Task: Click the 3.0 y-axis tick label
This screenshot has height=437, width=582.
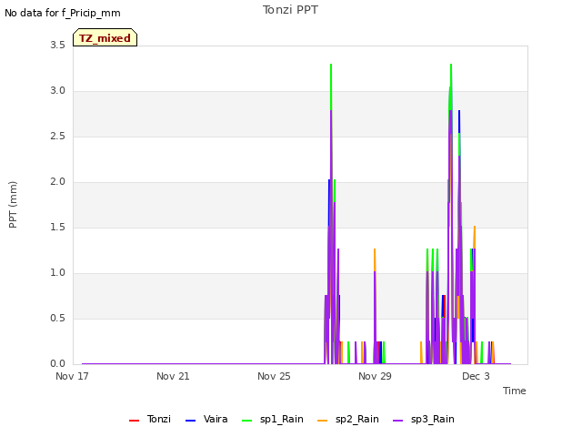Action: coord(58,91)
